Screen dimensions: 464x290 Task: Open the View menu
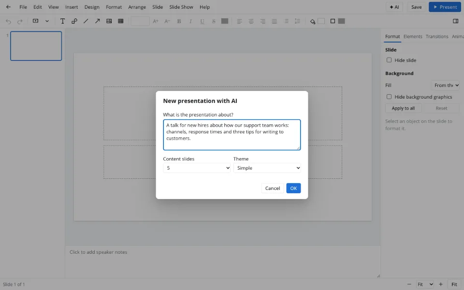click(54, 7)
